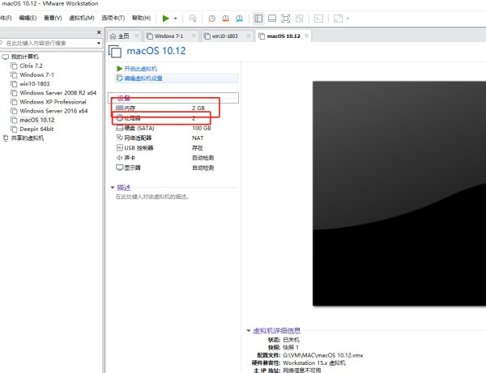This screenshot has width=486, height=373.
Task: Click the green power-on play toolbar icon
Action: 166,19
